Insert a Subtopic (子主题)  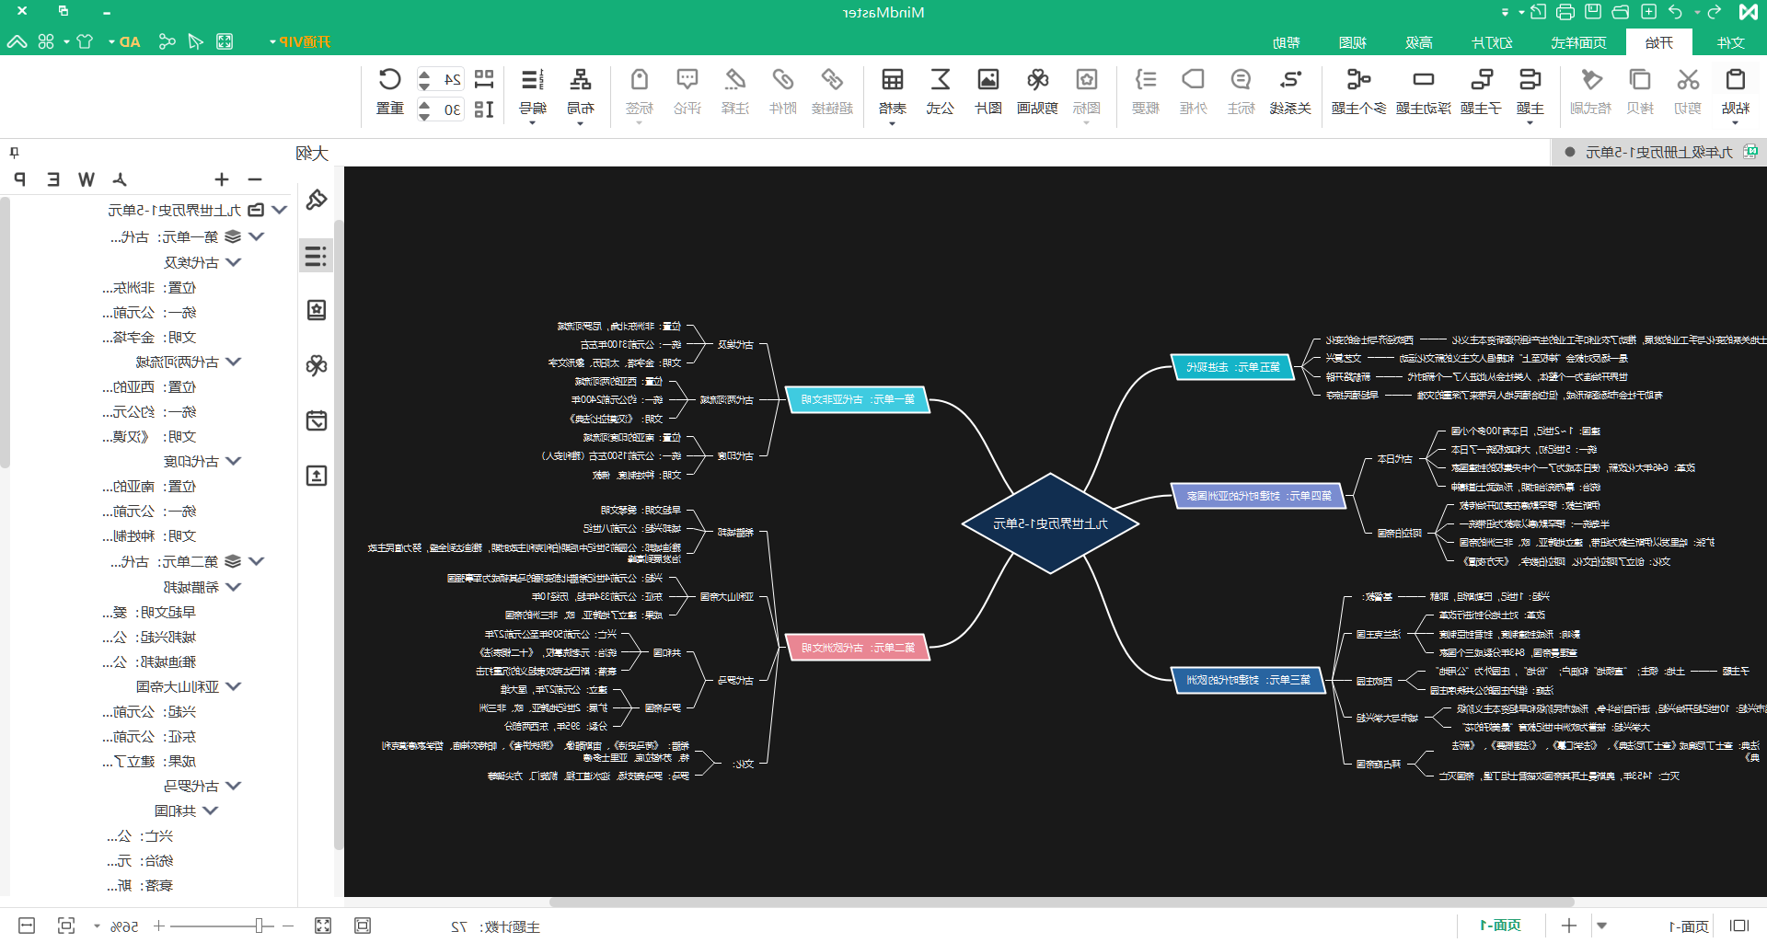pyautogui.click(x=1481, y=91)
